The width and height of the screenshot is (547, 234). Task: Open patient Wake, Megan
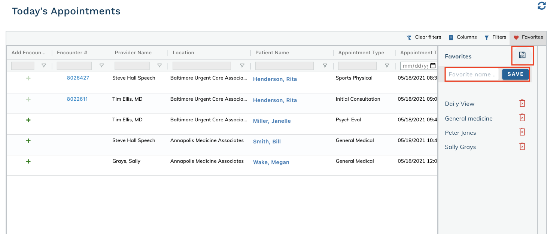pyautogui.click(x=271, y=162)
